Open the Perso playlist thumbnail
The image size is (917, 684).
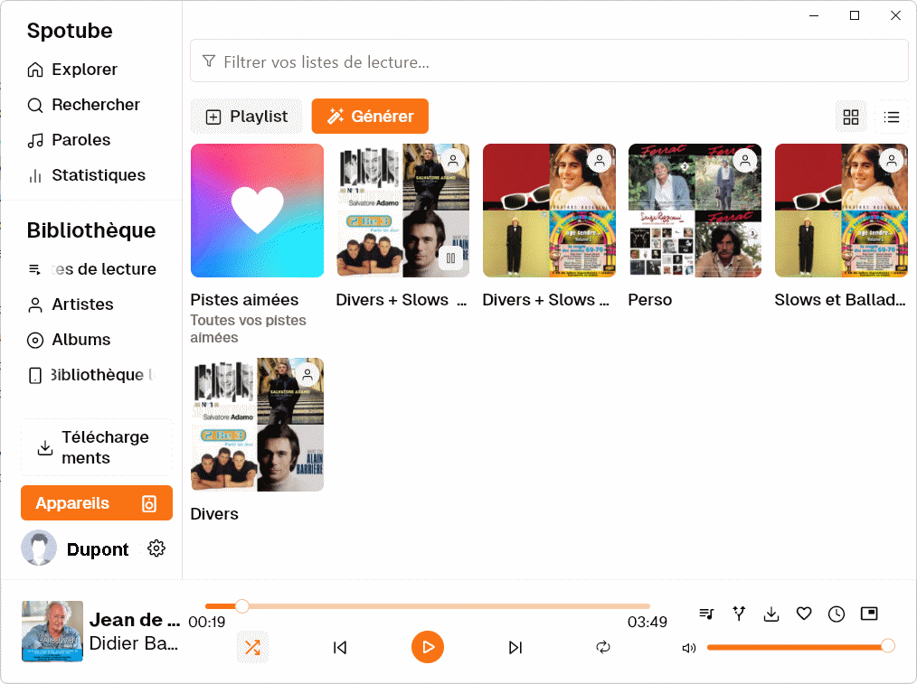click(x=695, y=211)
